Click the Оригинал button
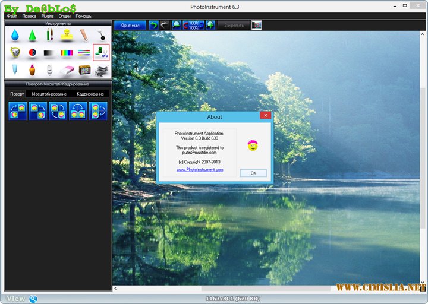Screen dimensions: 428x304 130,26
